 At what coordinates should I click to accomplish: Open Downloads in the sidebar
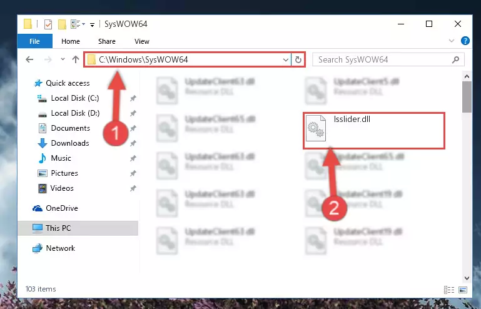(64, 143)
